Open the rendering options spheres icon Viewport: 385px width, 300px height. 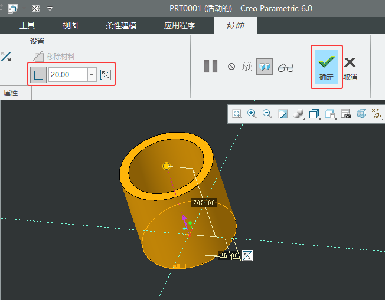(298, 114)
